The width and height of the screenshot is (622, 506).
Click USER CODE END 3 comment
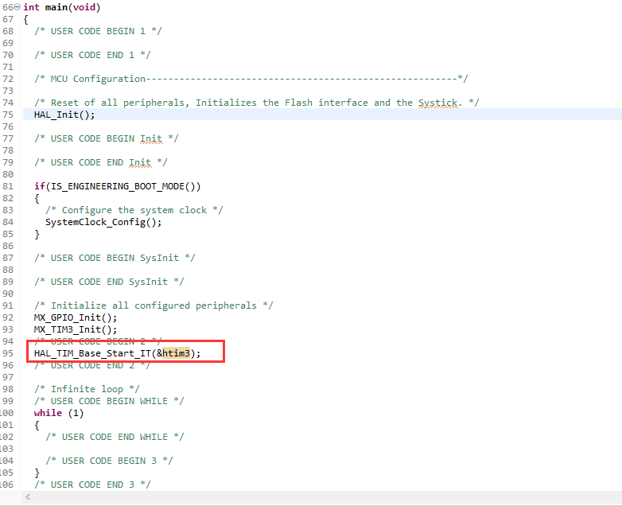[x=92, y=485]
